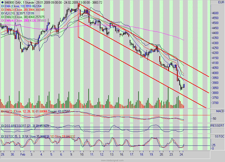Click the EUR label above the price scale

(221, 2)
